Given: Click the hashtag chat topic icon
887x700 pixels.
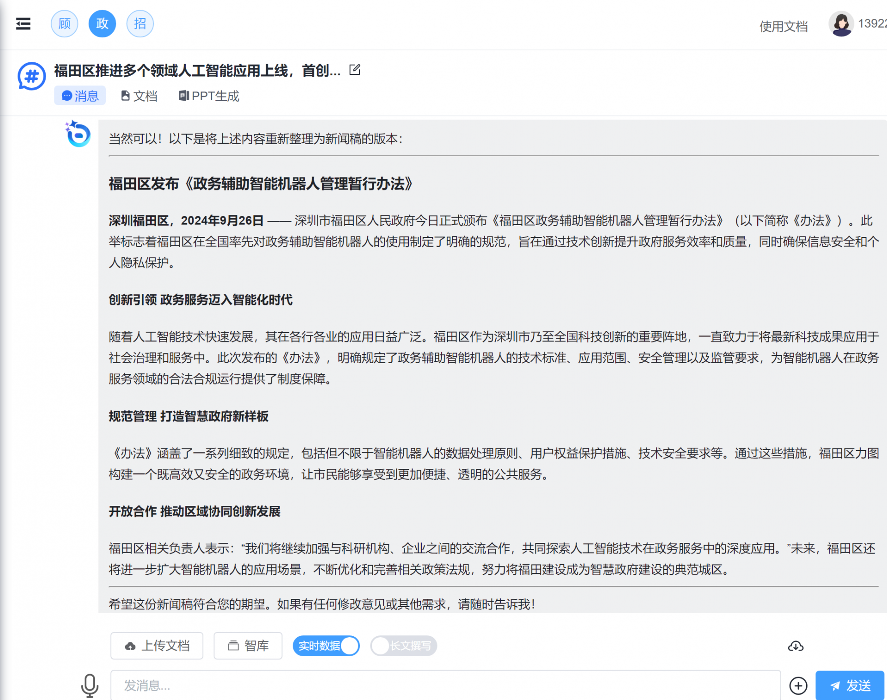Looking at the screenshot, I should pyautogui.click(x=32, y=76).
